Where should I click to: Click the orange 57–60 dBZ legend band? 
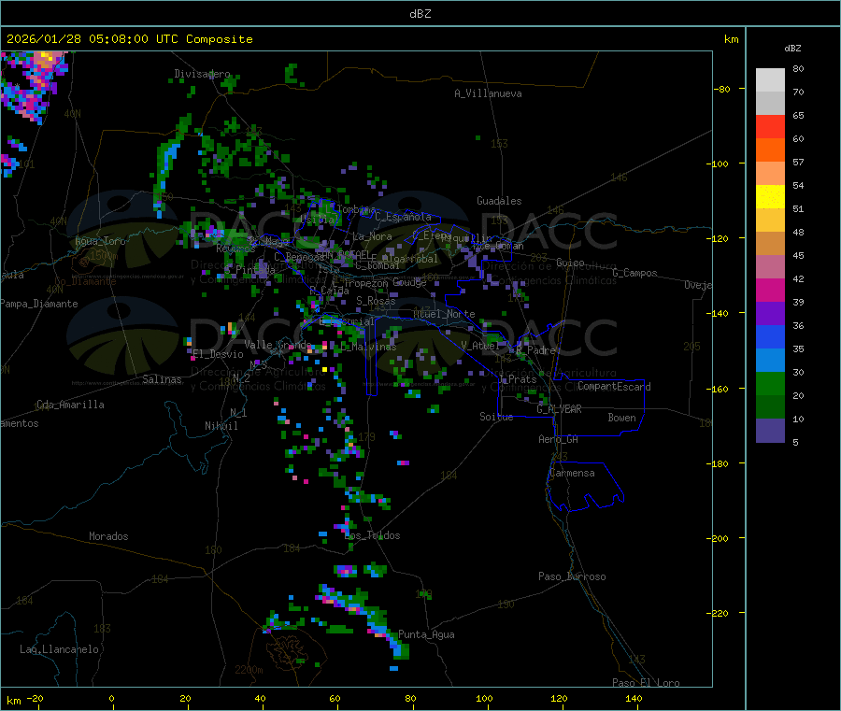click(x=770, y=150)
